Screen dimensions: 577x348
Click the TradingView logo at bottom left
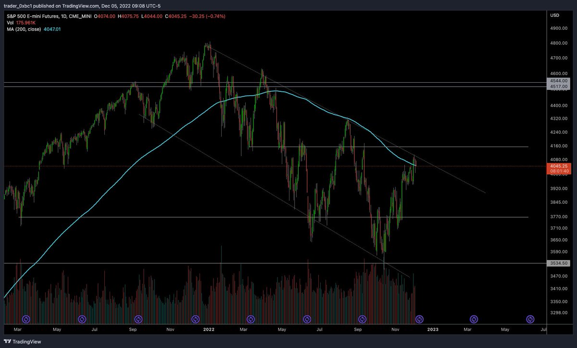22,342
